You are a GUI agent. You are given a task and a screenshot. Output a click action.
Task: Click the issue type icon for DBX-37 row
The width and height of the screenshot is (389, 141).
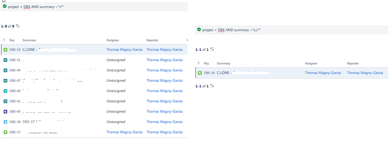5,132
